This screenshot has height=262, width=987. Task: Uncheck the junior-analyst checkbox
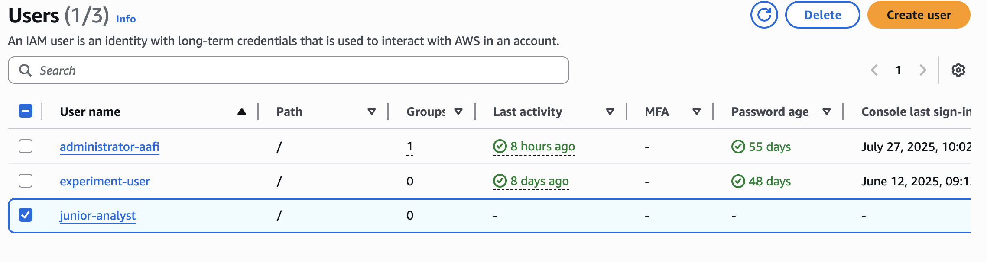point(26,215)
